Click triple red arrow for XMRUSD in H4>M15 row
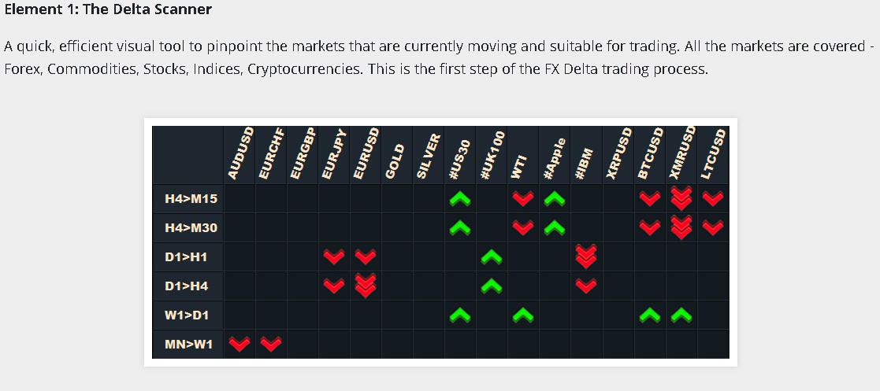The height and width of the screenshot is (391, 880). pyautogui.click(x=681, y=199)
